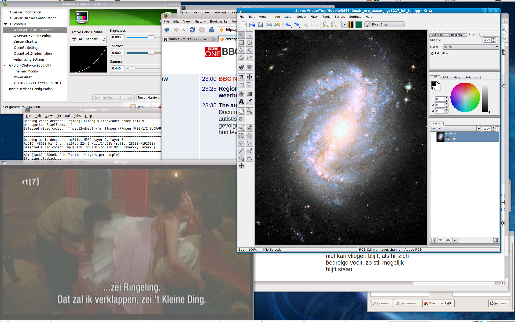
Task: Click the Gamma value input field 0.446
Action: 117,68
